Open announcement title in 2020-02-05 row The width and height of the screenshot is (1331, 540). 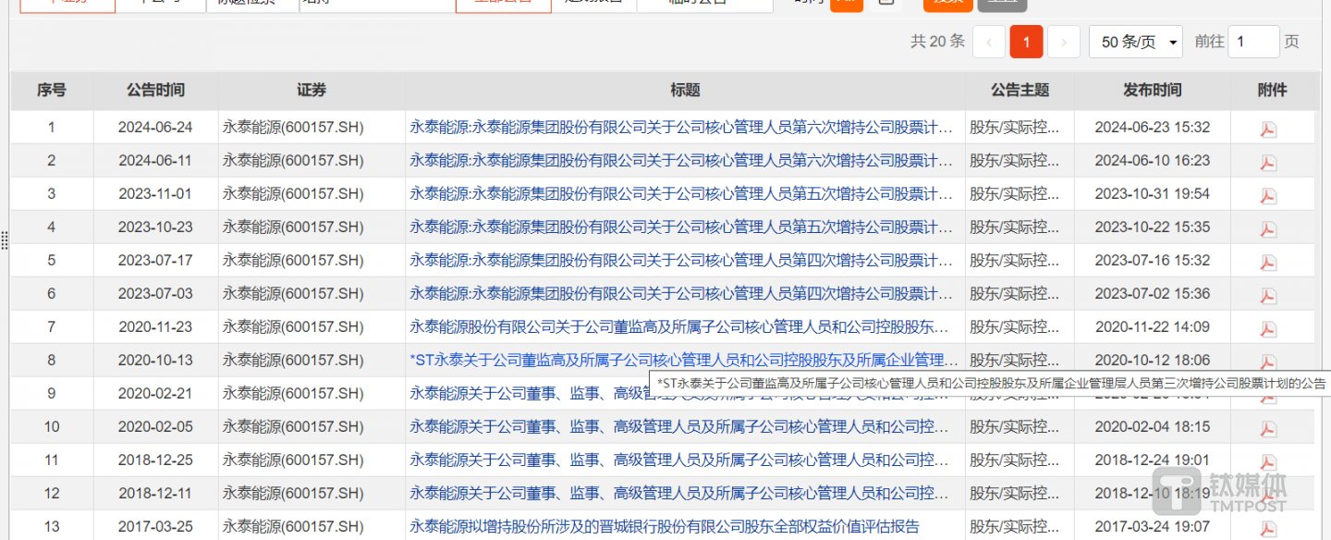[x=681, y=427]
